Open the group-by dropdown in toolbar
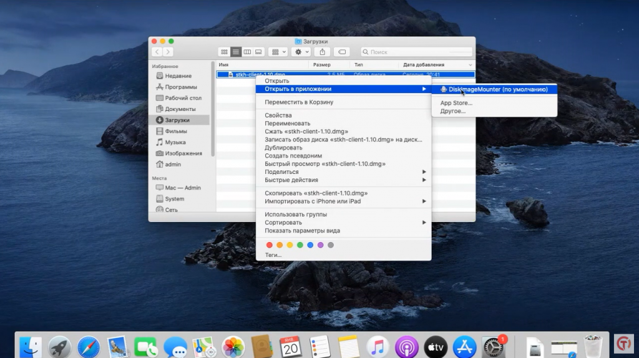 (x=279, y=52)
